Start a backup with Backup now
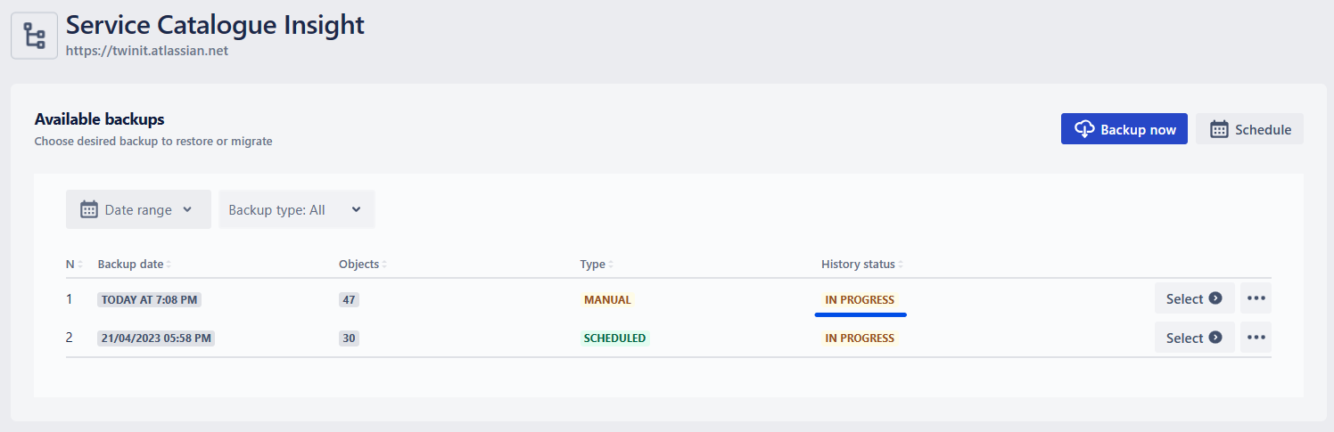This screenshot has width=1334, height=432. [1124, 129]
